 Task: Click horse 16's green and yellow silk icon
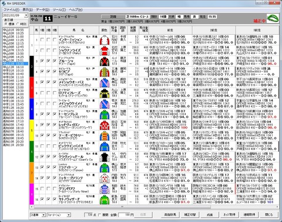pos(105,200)
